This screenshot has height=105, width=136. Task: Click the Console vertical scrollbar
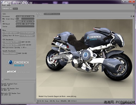(x=35, y=92)
